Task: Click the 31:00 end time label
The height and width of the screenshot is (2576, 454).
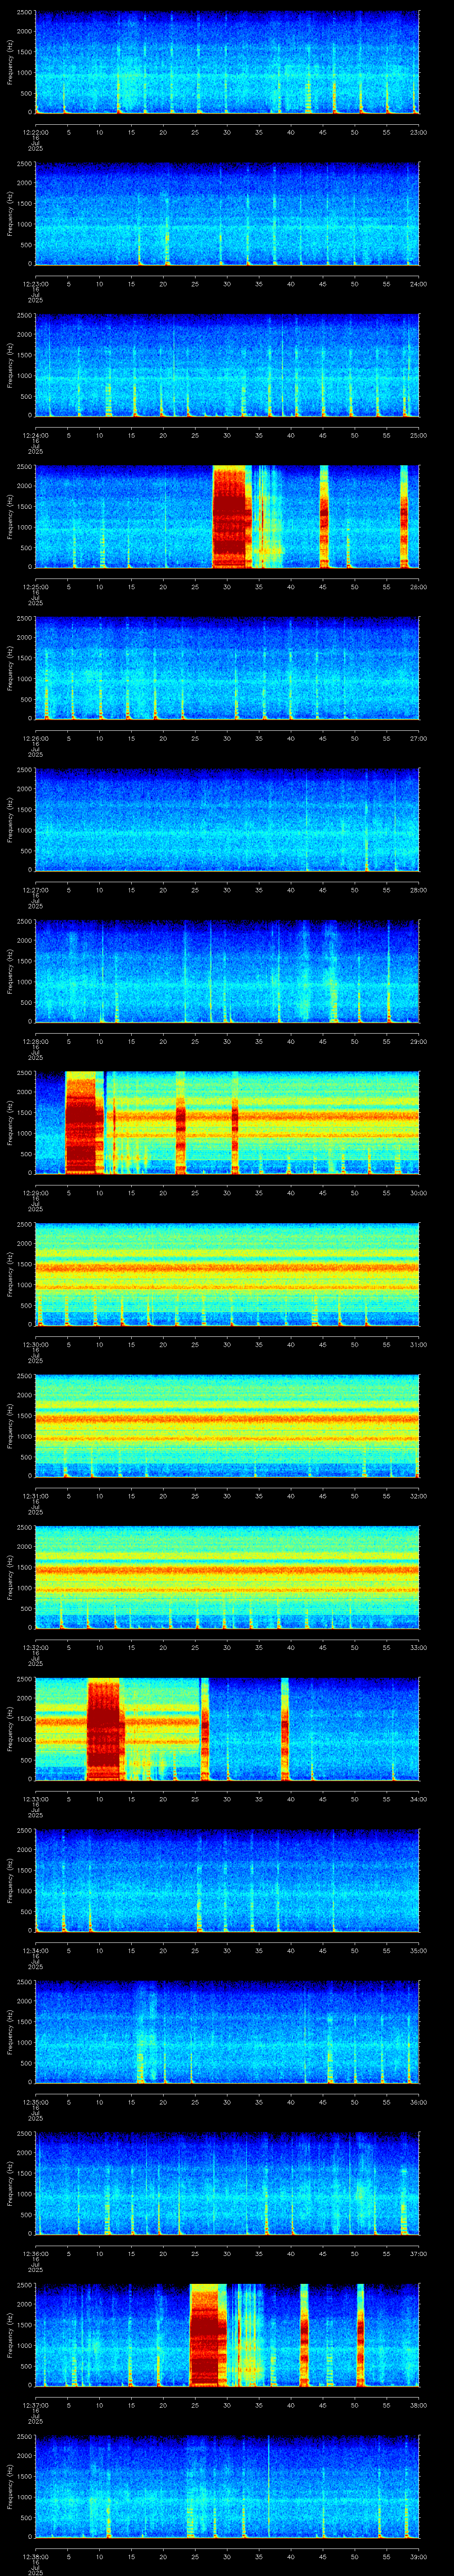Action: 418,1344
